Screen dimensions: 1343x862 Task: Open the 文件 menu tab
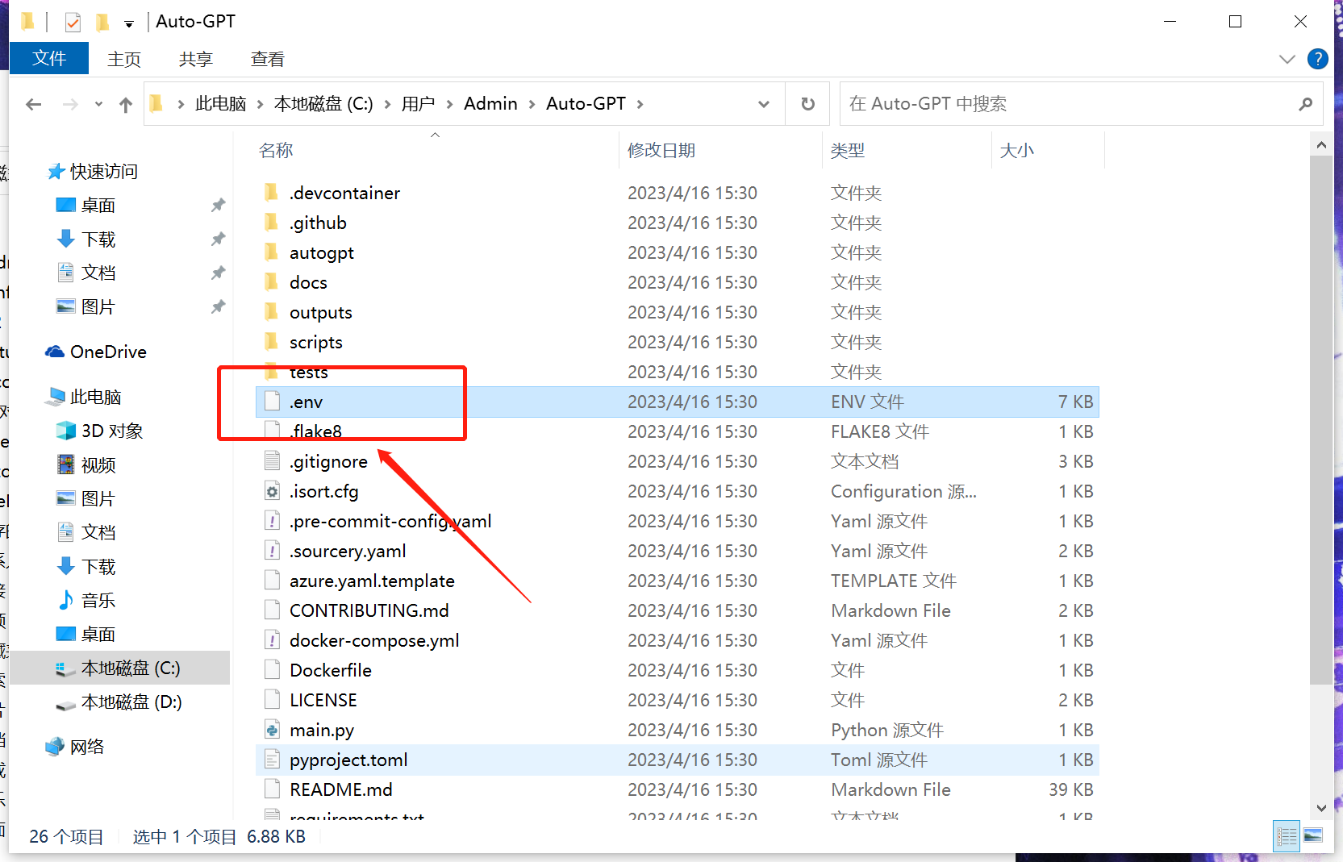click(x=49, y=58)
